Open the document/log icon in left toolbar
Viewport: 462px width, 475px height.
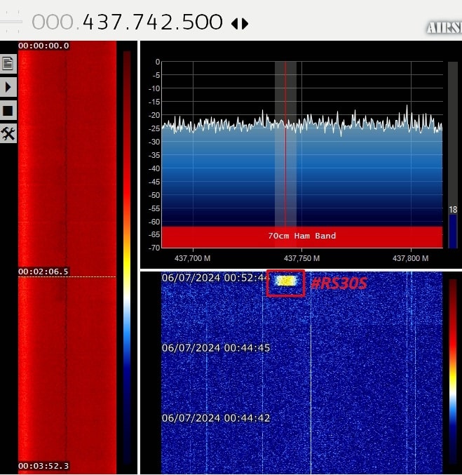click(8, 64)
